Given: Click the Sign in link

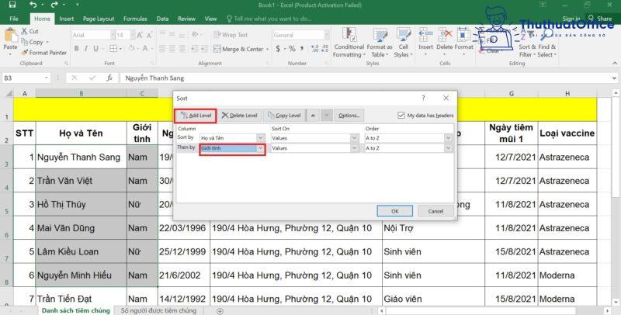Looking at the screenshot, I should tap(571, 19).
